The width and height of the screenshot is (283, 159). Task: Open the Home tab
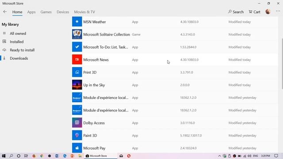point(17,12)
